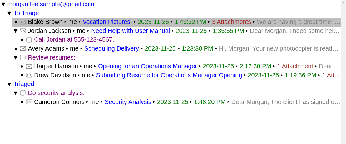Viewport: 346px width, 144px height.
Task: Click envelope icon beside Drew Davidson
Action: coord(29,75)
